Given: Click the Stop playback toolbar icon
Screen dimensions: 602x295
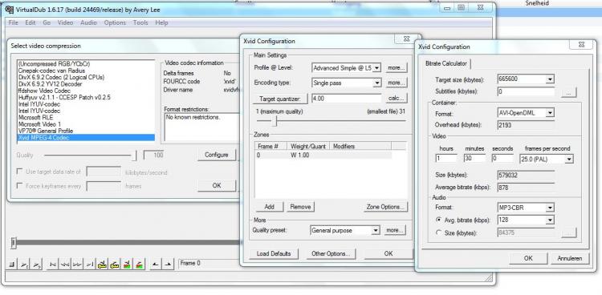Looking at the screenshot, I should point(11,265).
